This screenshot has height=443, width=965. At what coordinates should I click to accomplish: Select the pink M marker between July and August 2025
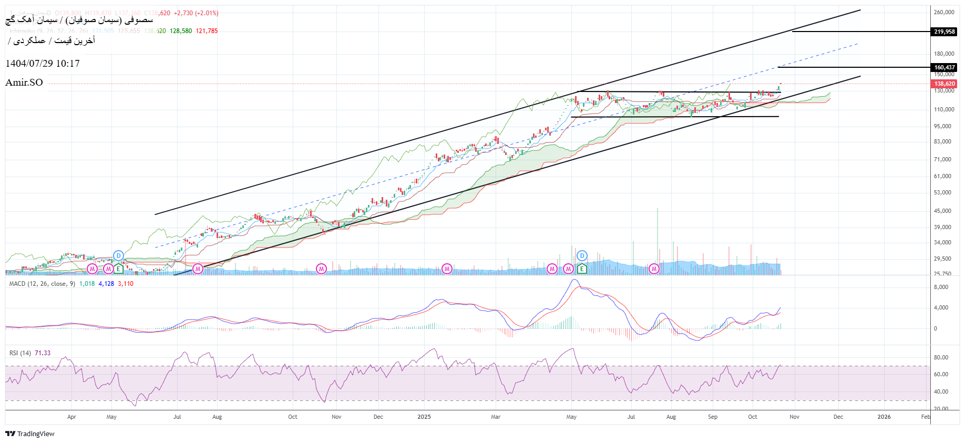click(x=654, y=269)
